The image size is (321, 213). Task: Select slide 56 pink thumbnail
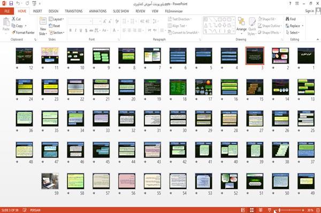[127, 181]
